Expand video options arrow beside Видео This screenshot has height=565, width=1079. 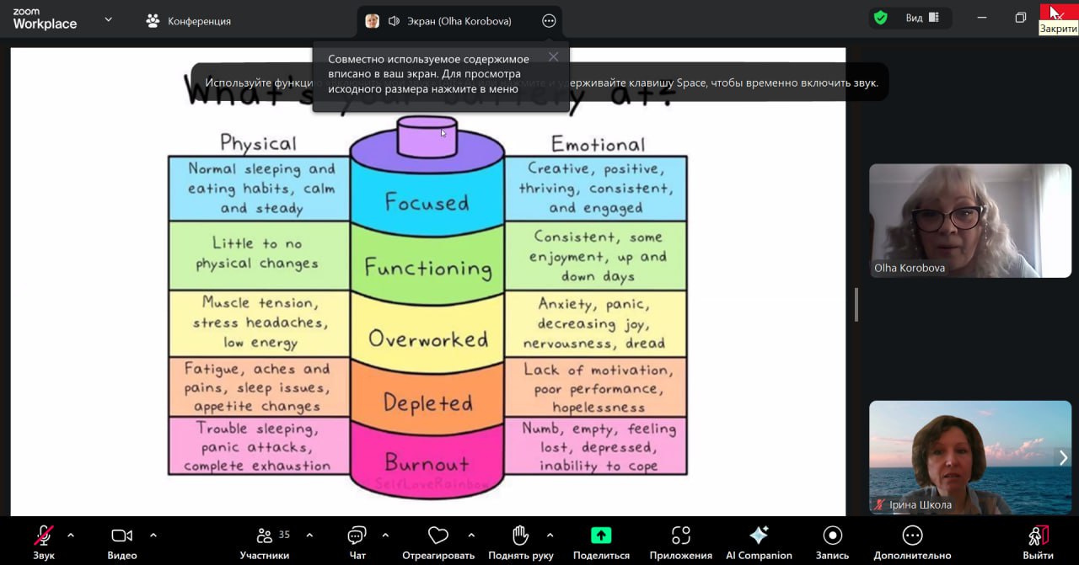[153, 535]
